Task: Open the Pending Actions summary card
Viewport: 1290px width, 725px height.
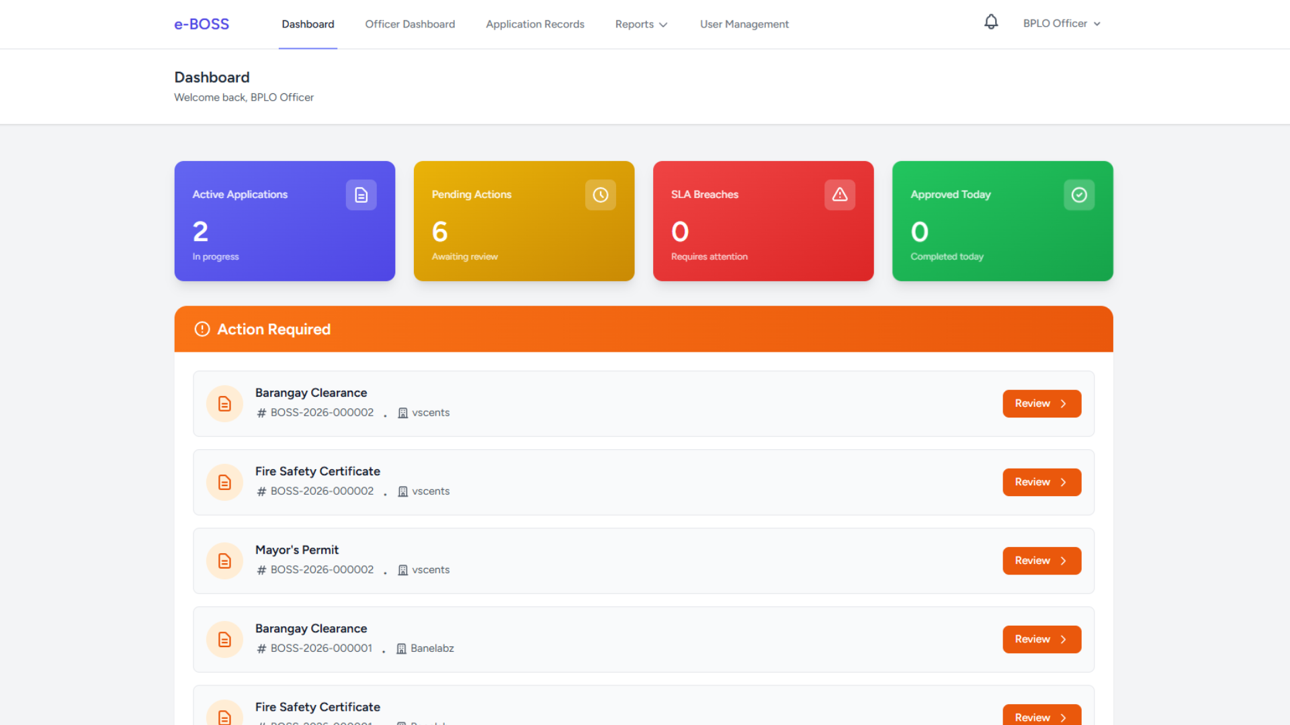Action: pyautogui.click(x=523, y=221)
